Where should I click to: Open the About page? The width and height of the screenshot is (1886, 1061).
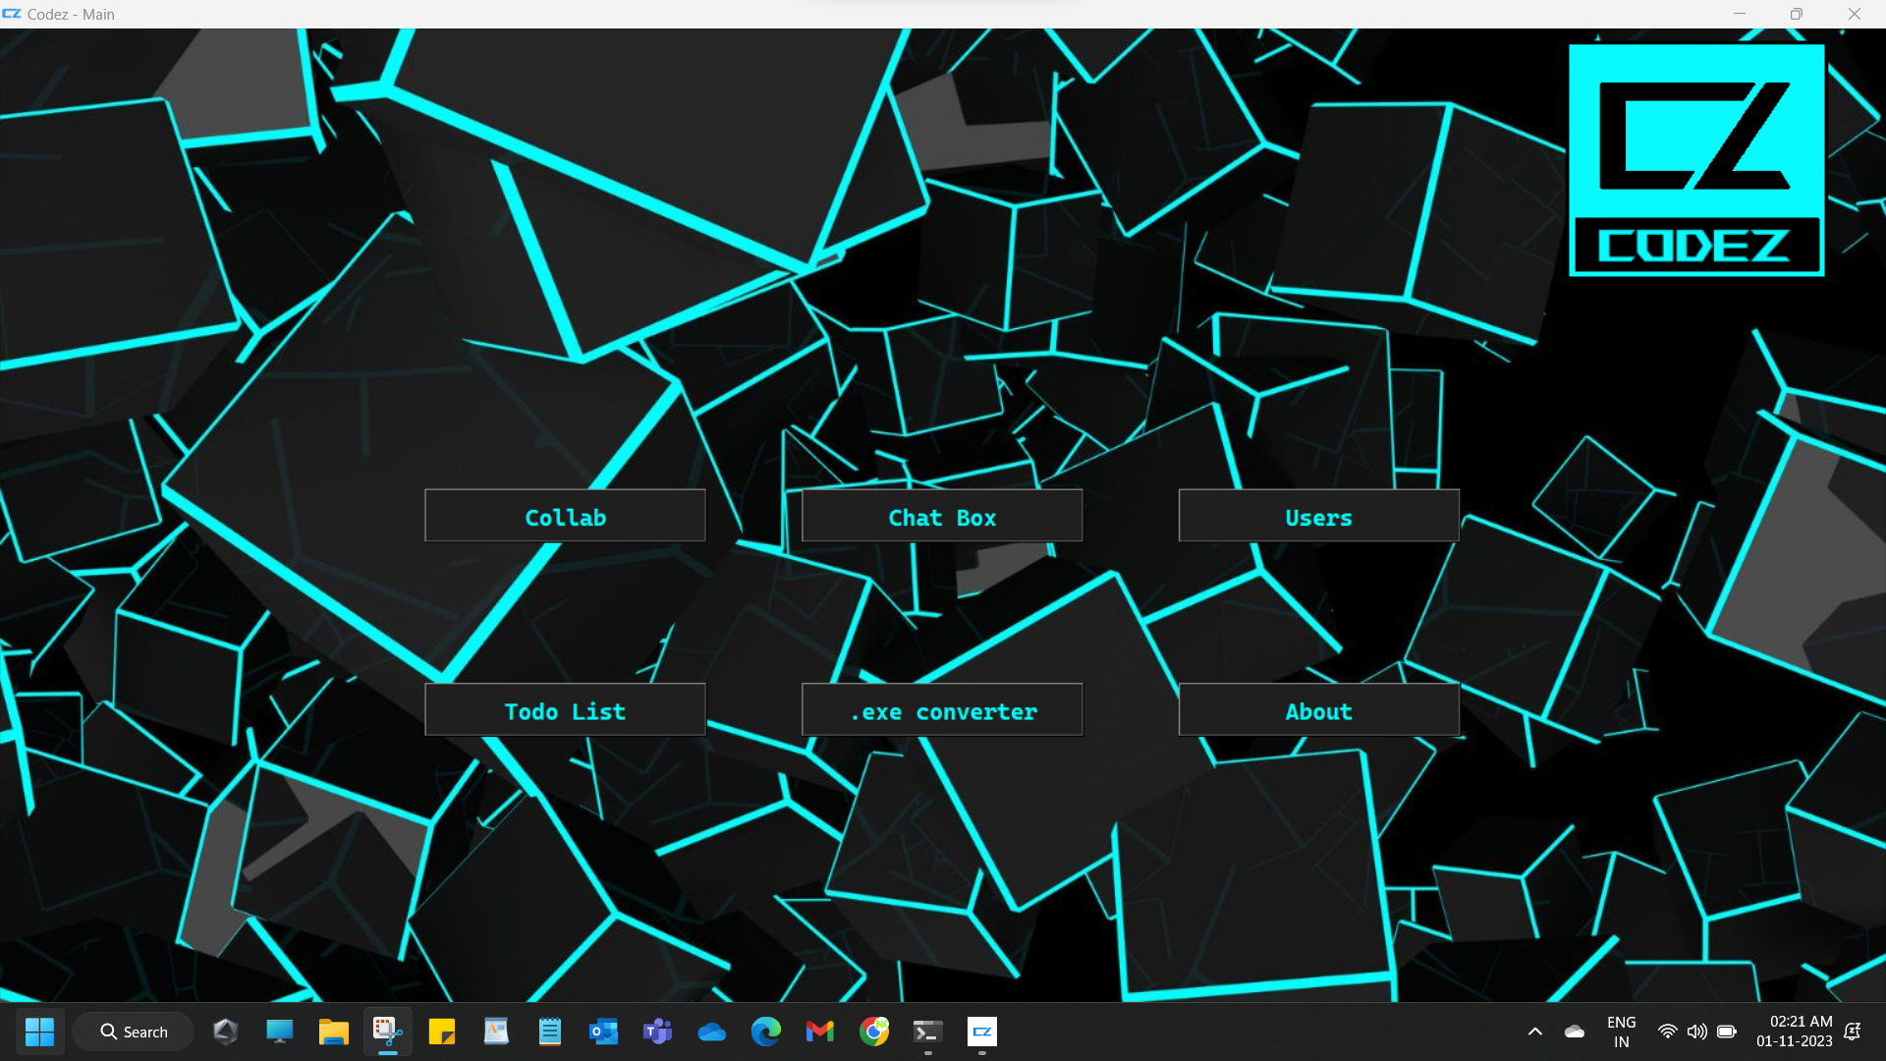click(x=1318, y=710)
